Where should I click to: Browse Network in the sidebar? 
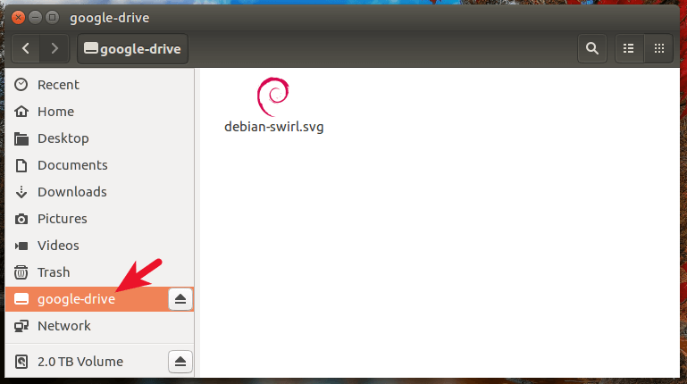click(x=63, y=326)
